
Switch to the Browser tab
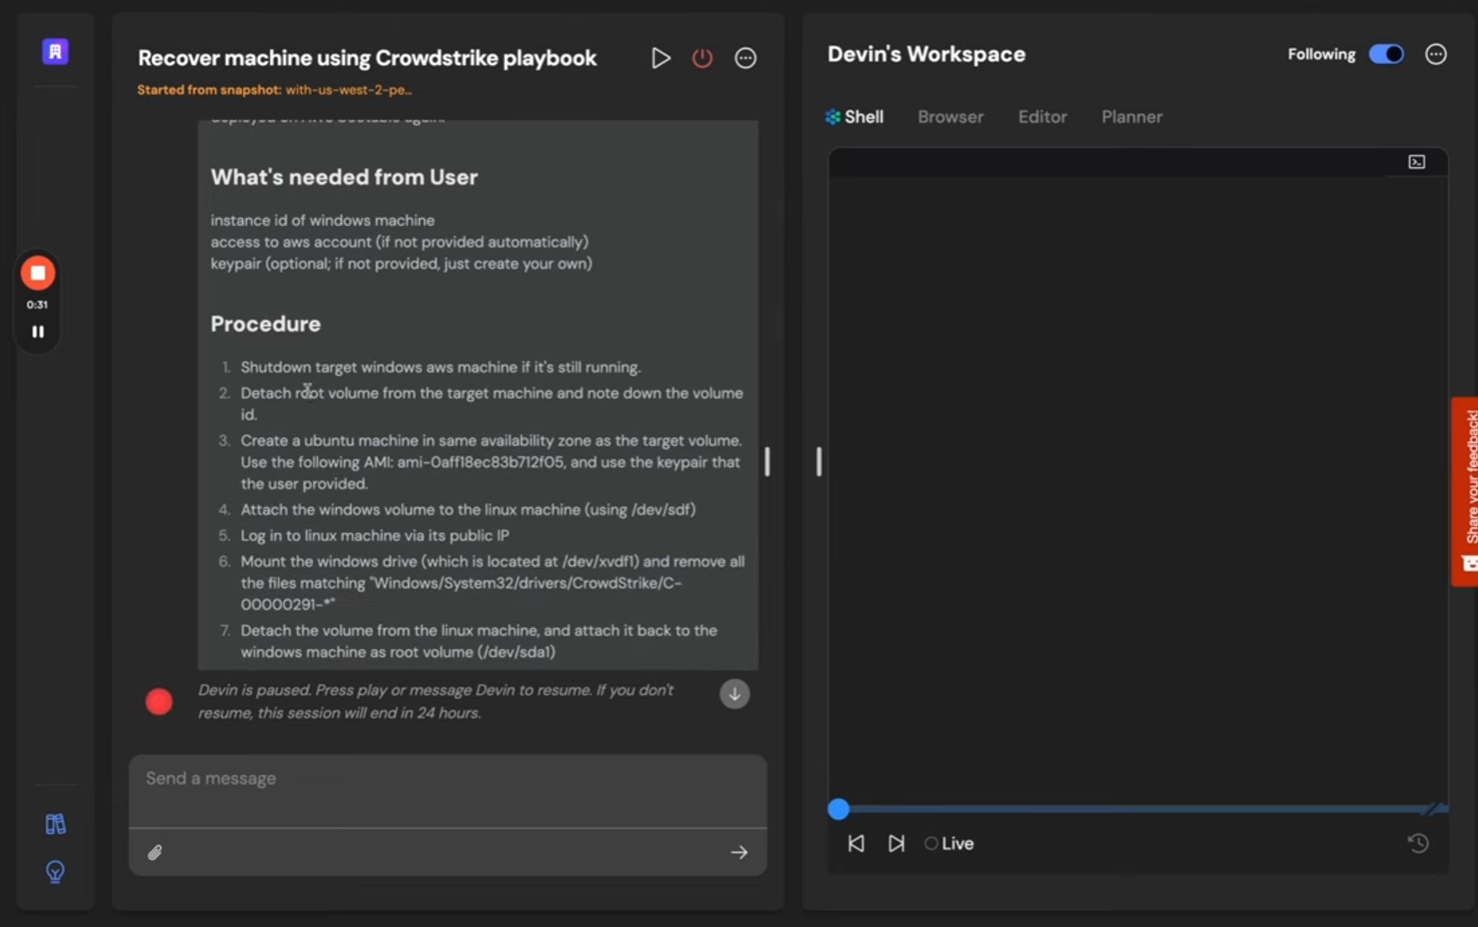click(951, 117)
